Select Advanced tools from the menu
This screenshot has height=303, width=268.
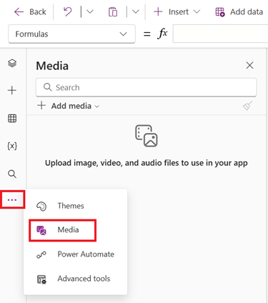click(75, 279)
